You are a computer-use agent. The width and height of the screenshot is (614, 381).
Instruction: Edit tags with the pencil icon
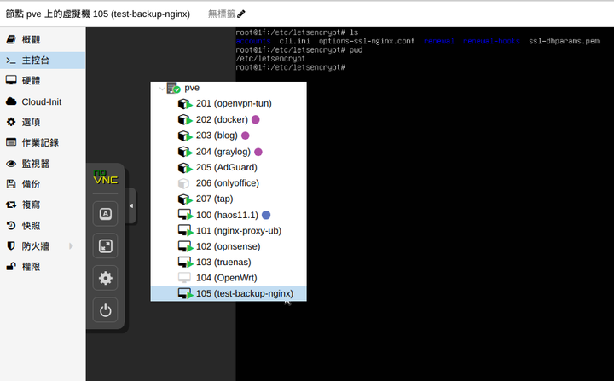tap(241, 14)
